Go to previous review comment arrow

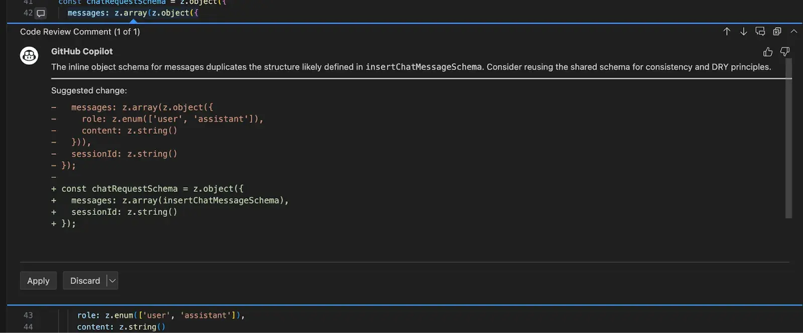726,32
